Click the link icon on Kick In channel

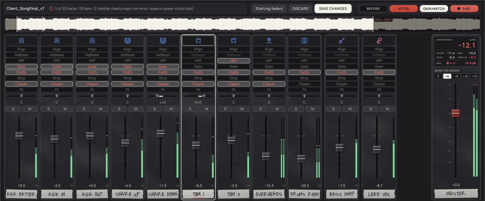pyautogui.click(x=72, y=186)
